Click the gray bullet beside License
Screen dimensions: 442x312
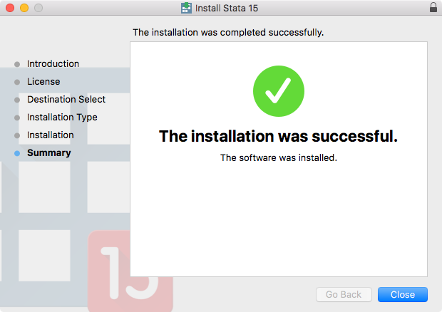pos(17,82)
